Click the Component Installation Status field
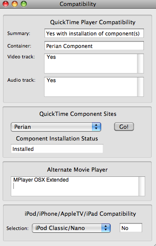156x246 pixels. [57, 149]
